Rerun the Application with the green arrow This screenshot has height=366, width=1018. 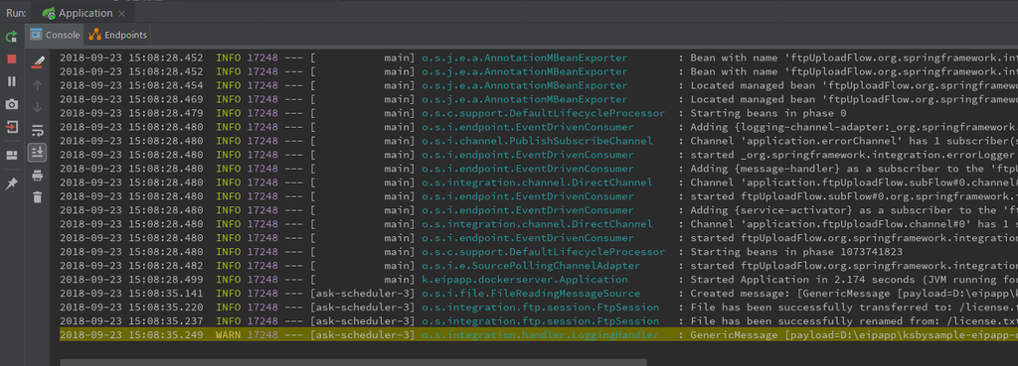12,37
